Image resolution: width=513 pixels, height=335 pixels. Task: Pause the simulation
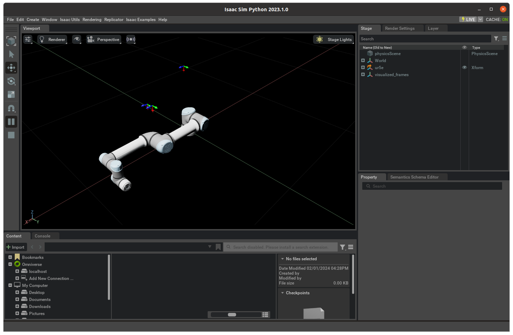[x=11, y=122]
